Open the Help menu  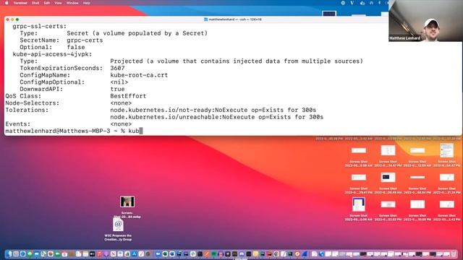[x=86, y=3]
